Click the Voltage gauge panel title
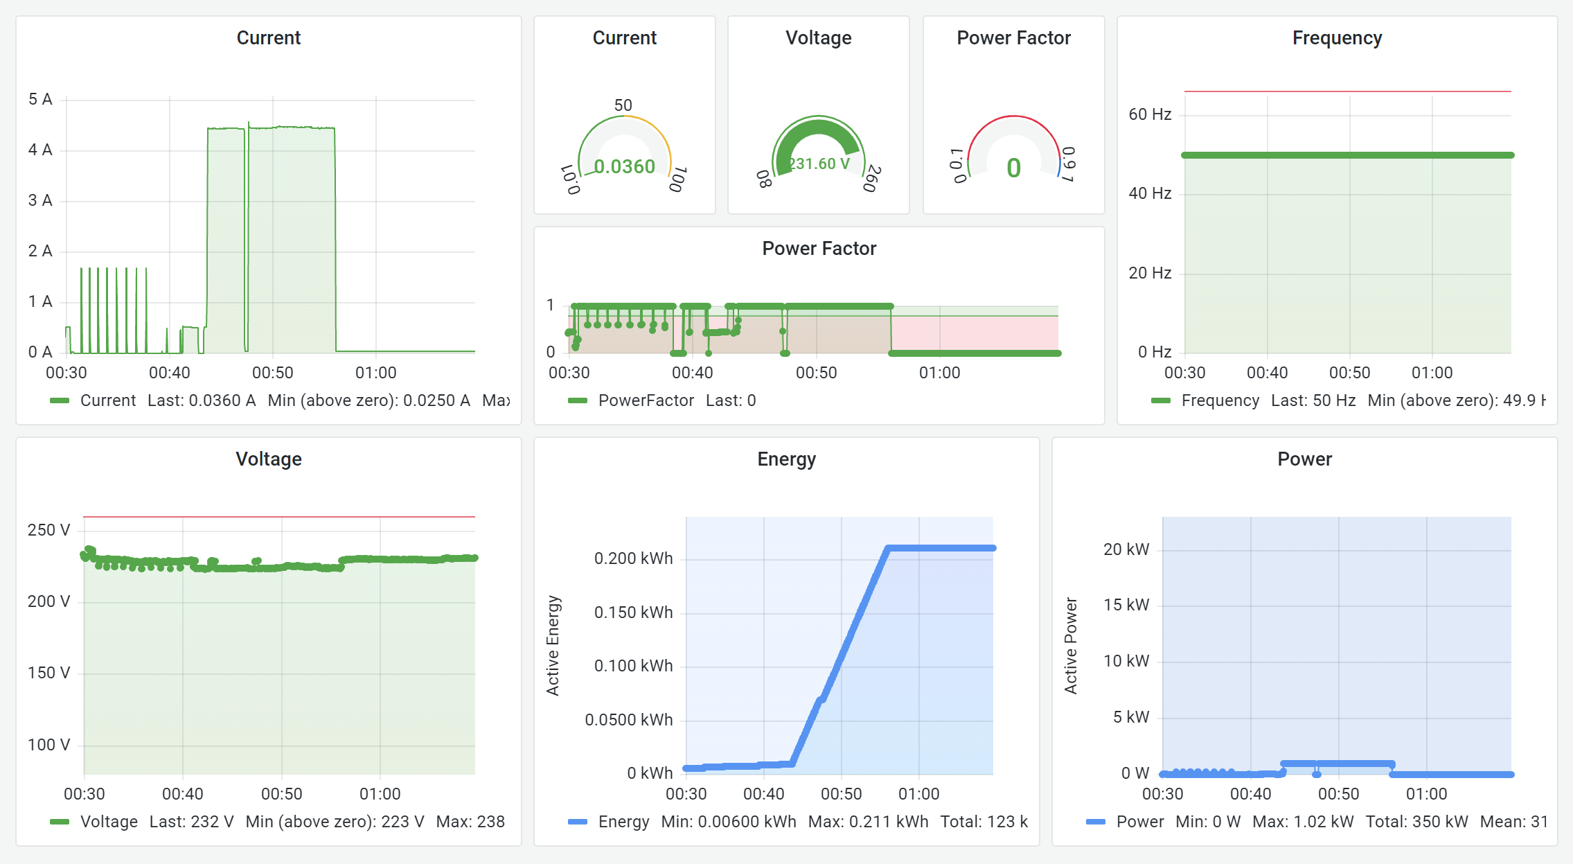The width and height of the screenshot is (1573, 864). coord(818,37)
